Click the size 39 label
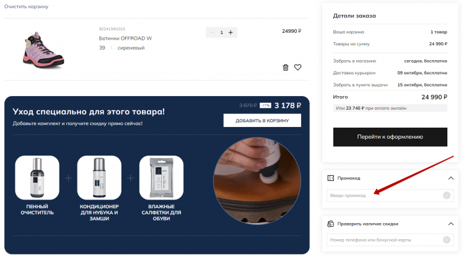The width and height of the screenshot is (466, 259). click(102, 48)
